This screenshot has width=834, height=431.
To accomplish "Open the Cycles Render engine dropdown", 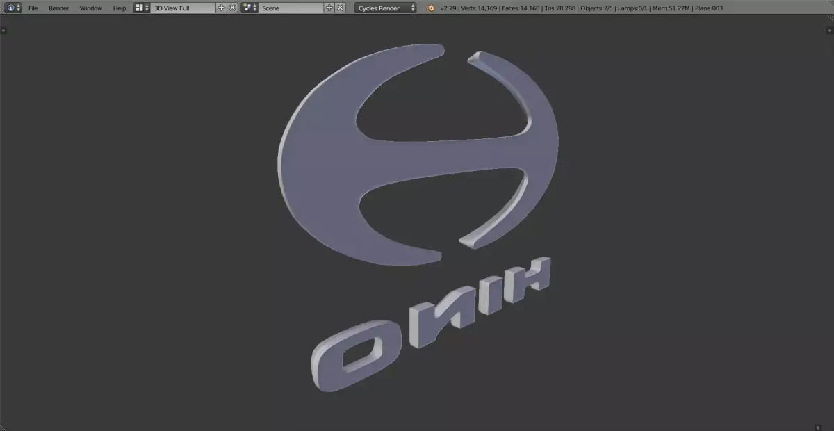I will 386,8.
